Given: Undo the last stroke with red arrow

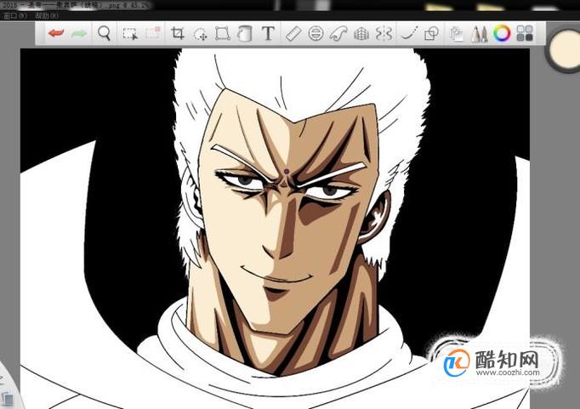Looking at the screenshot, I should pyautogui.click(x=56, y=33).
